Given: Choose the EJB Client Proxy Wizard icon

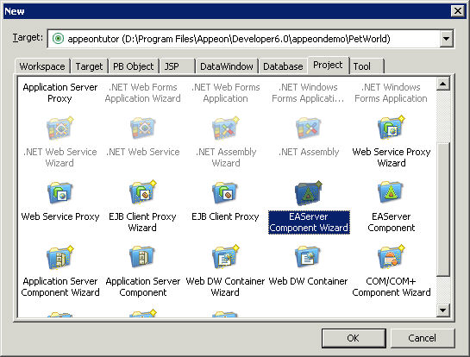Looking at the screenshot, I should [142, 191].
